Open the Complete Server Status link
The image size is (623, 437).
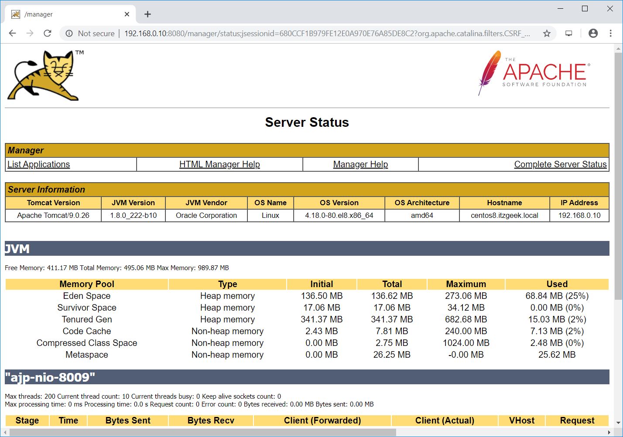(x=560, y=164)
